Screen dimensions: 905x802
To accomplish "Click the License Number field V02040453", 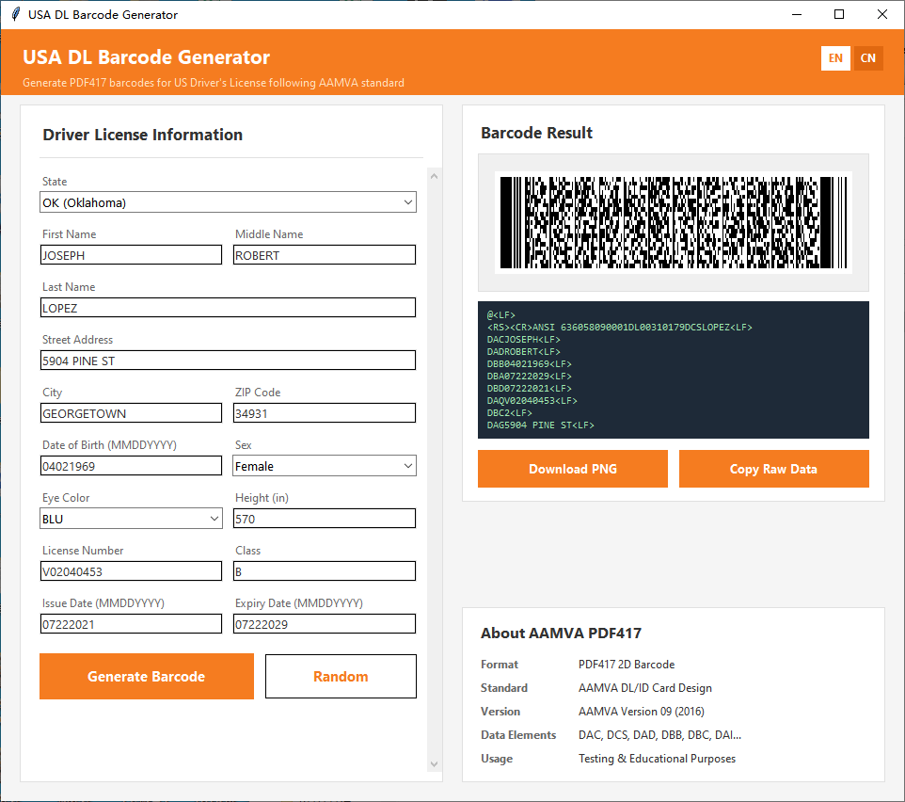I will 131,571.
